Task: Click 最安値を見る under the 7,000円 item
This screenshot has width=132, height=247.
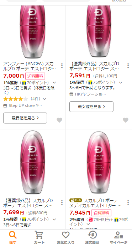Action: pyautogui.click(x=25, y=118)
